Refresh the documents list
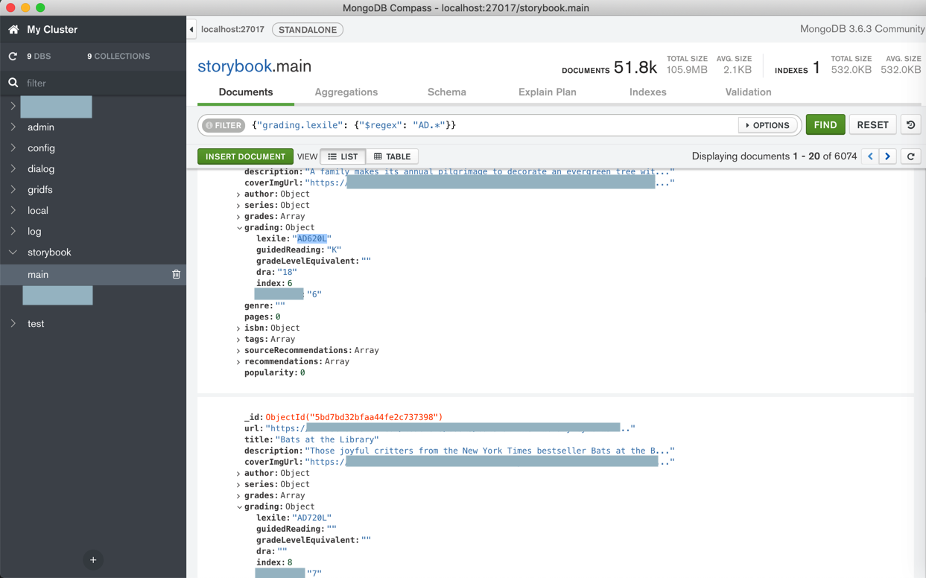 pyautogui.click(x=910, y=156)
